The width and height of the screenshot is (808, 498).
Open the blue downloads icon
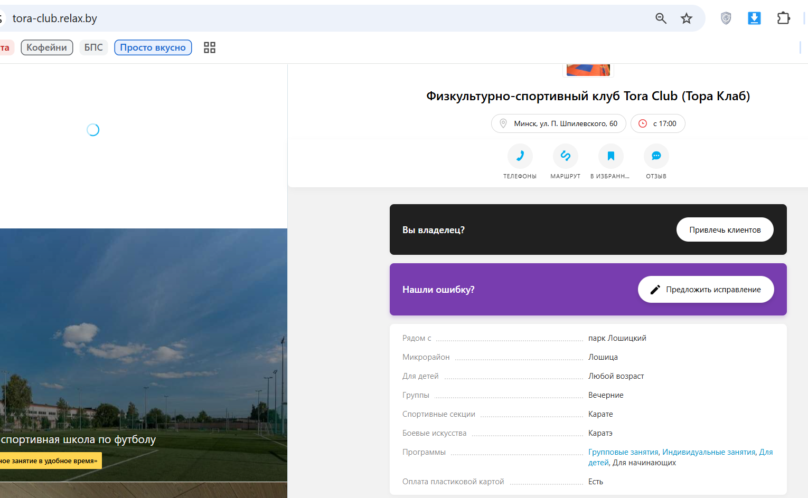[x=754, y=18]
